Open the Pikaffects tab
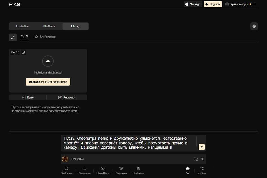 click(48, 26)
